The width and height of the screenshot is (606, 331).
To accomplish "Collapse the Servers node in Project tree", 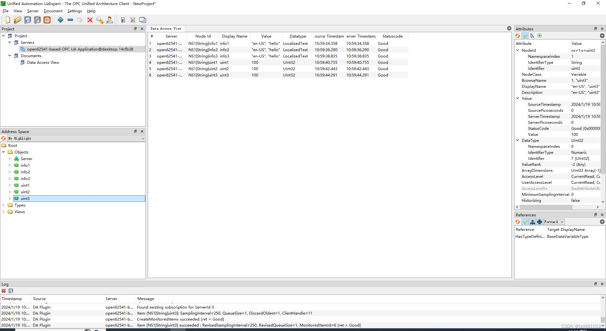I will (x=10, y=42).
